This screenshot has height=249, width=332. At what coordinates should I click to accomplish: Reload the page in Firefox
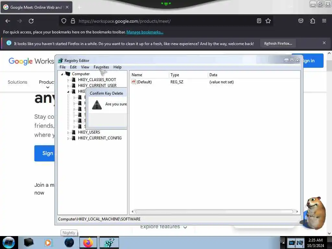tap(31, 21)
